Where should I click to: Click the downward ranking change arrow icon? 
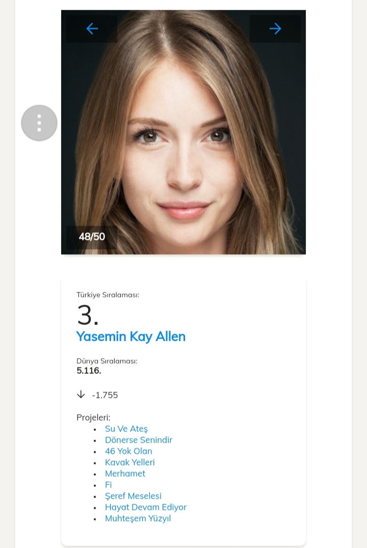81,394
